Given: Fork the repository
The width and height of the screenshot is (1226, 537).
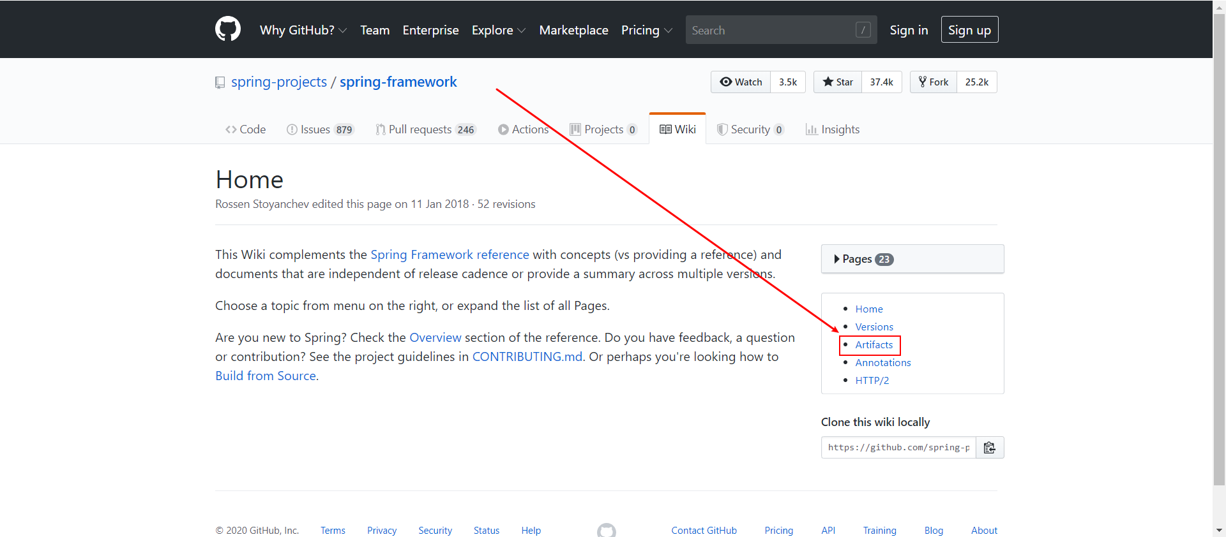Looking at the screenshot, I should point(934,82).
